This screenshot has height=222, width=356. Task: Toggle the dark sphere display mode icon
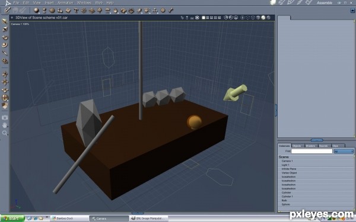click(268, 17)
